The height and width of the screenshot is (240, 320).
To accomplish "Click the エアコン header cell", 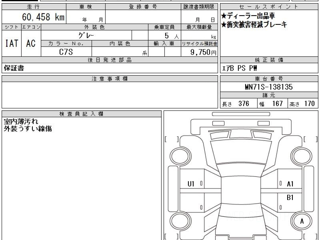I will click(31, 27).
